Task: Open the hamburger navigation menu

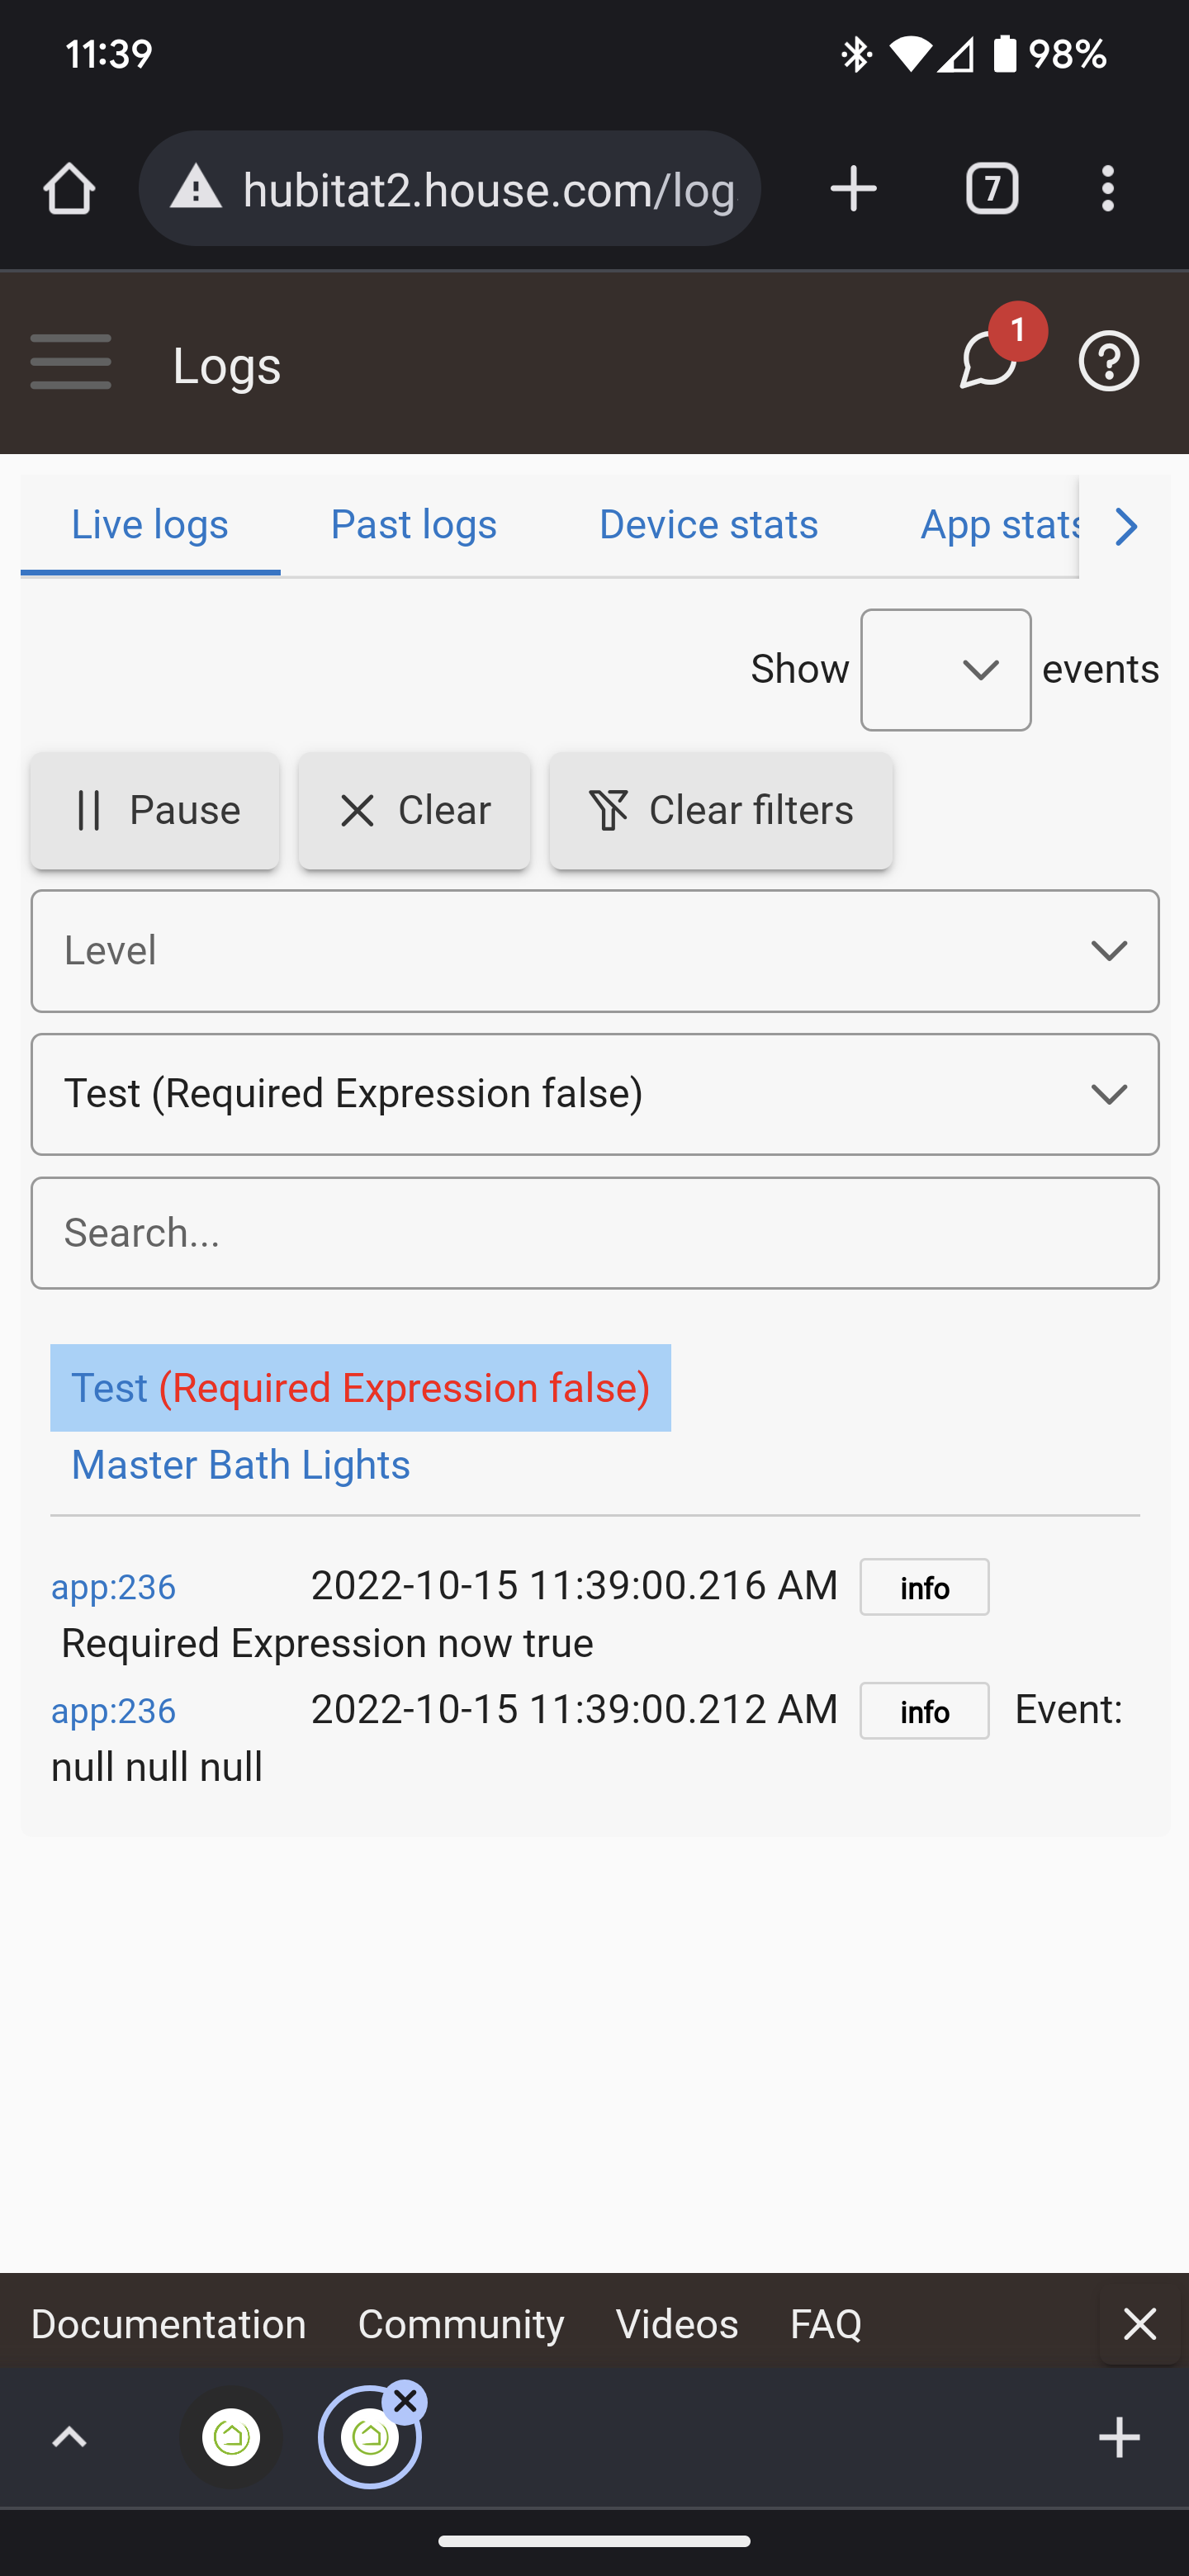Action: 70,362
